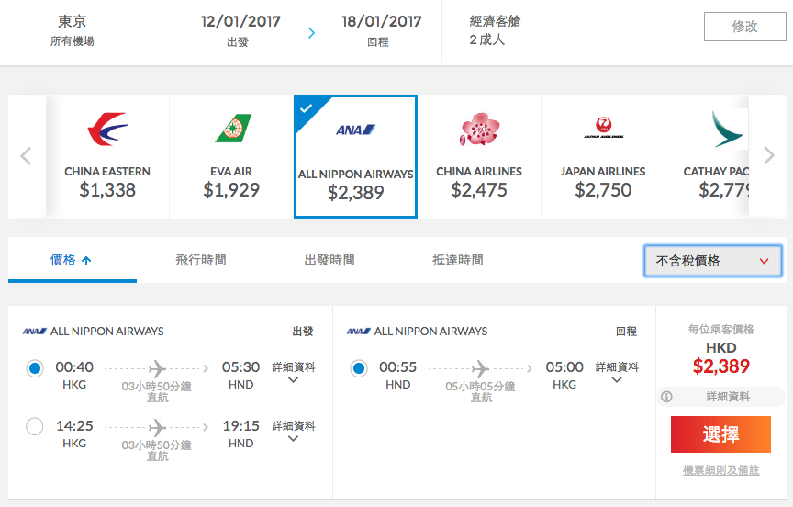The image size is (793, 507).
Task: Click the plane icon on 00:40 flight row
Action: [157, 368]
